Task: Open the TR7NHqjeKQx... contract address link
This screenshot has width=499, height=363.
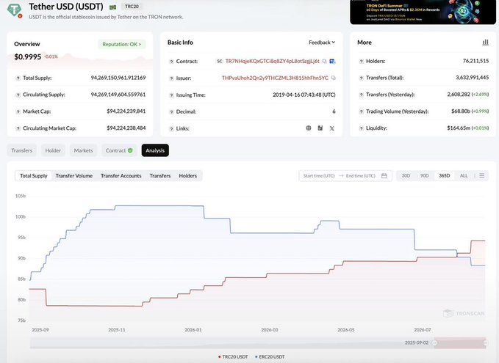Action: coord(272,62)
